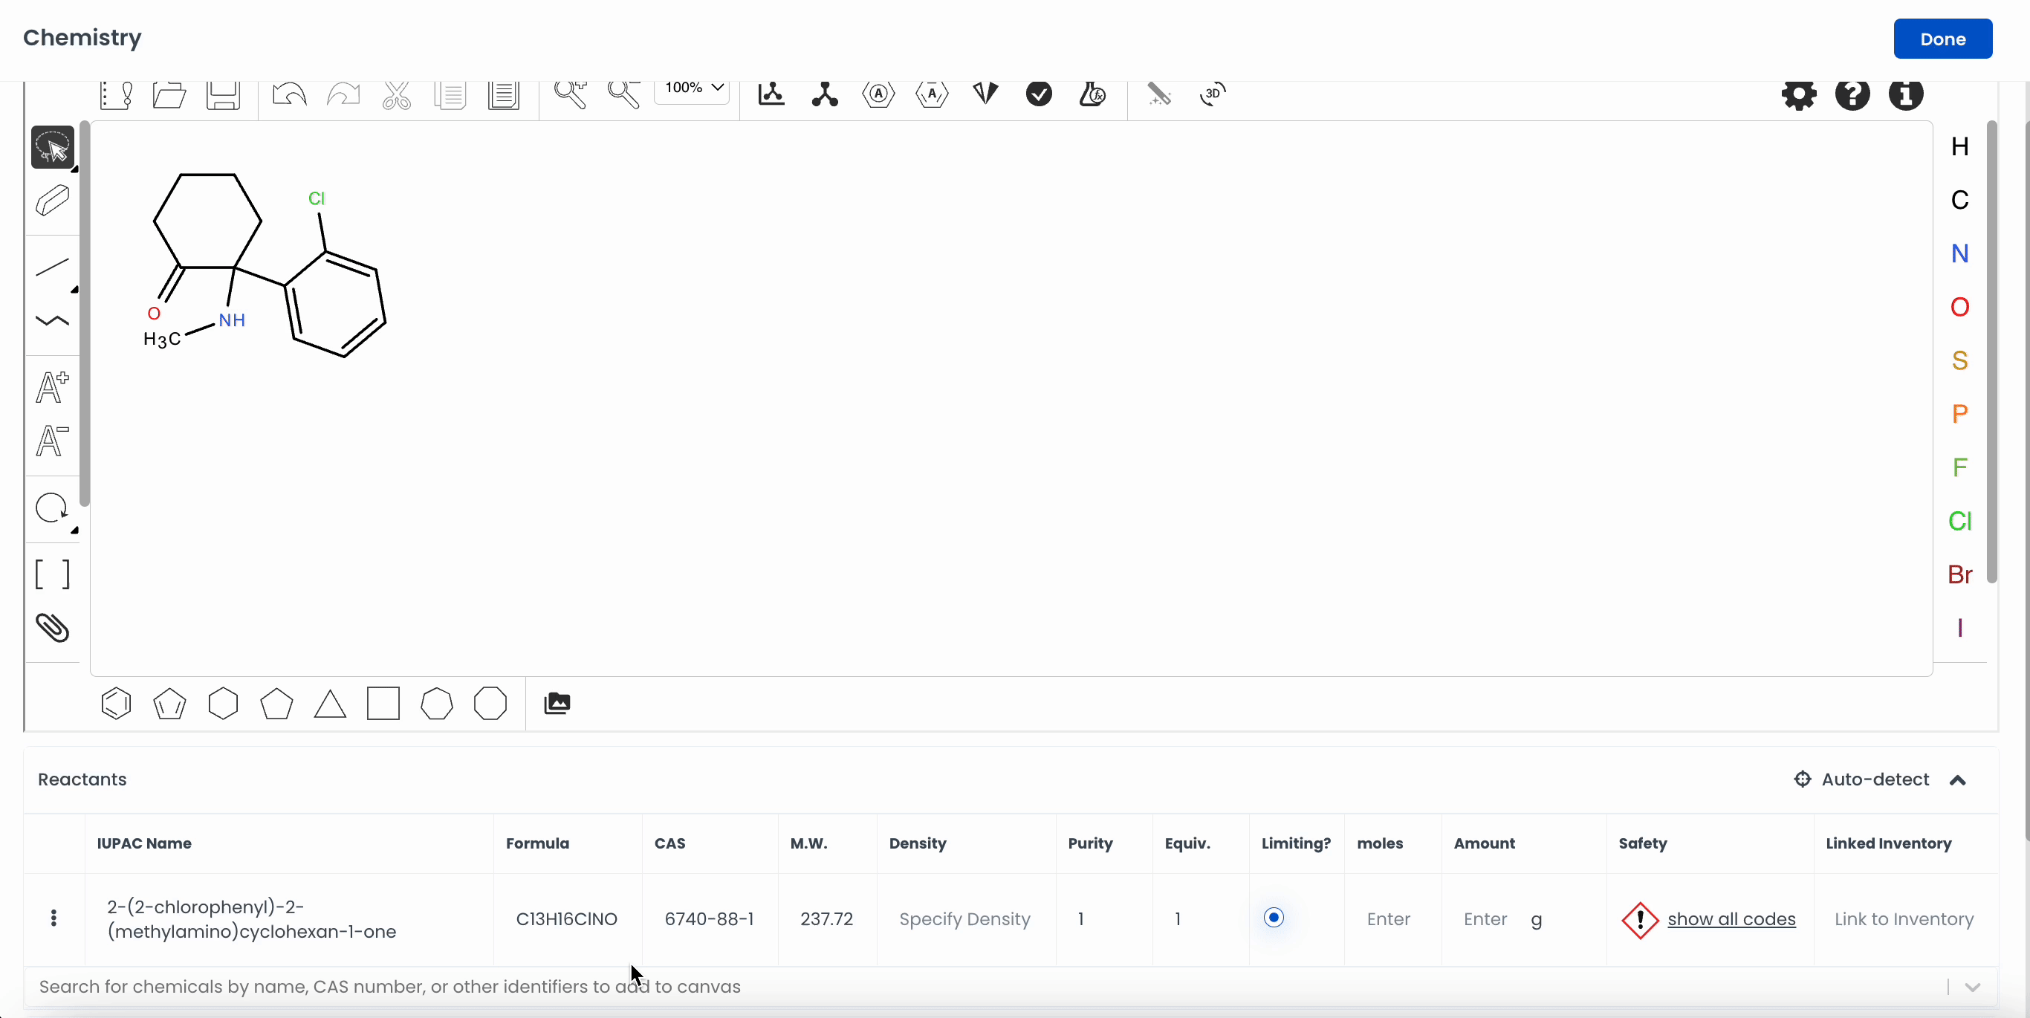The image size is (2030, 1018).
Task: Click the show all codes link
Action: 1731,918
